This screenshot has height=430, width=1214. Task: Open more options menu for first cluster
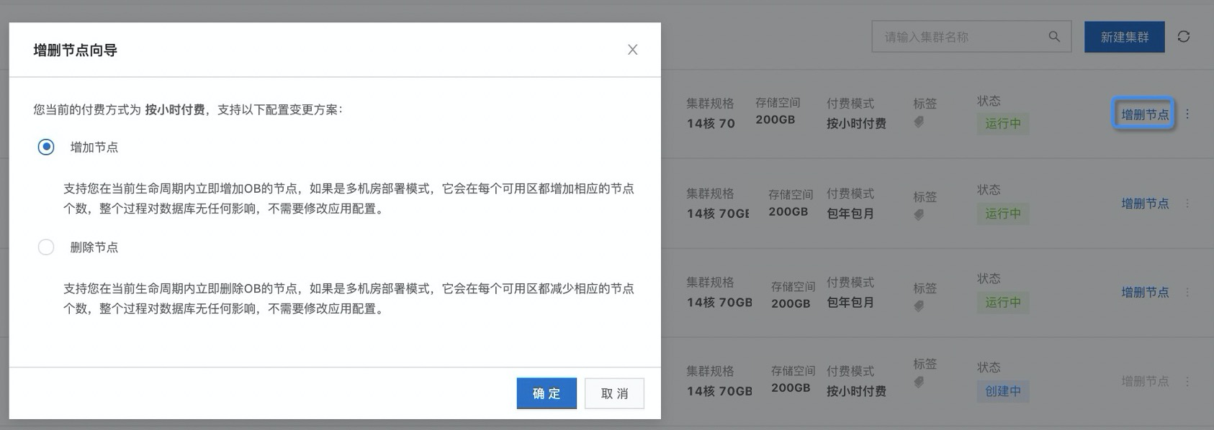click(1187, 114)
